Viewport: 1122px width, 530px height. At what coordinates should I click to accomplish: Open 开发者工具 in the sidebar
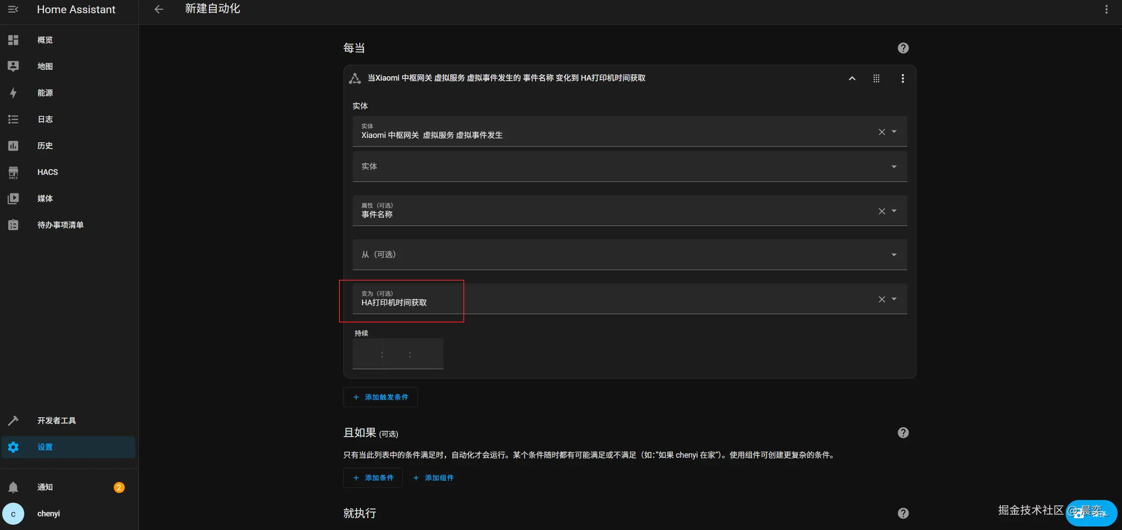tap(56, 421)
